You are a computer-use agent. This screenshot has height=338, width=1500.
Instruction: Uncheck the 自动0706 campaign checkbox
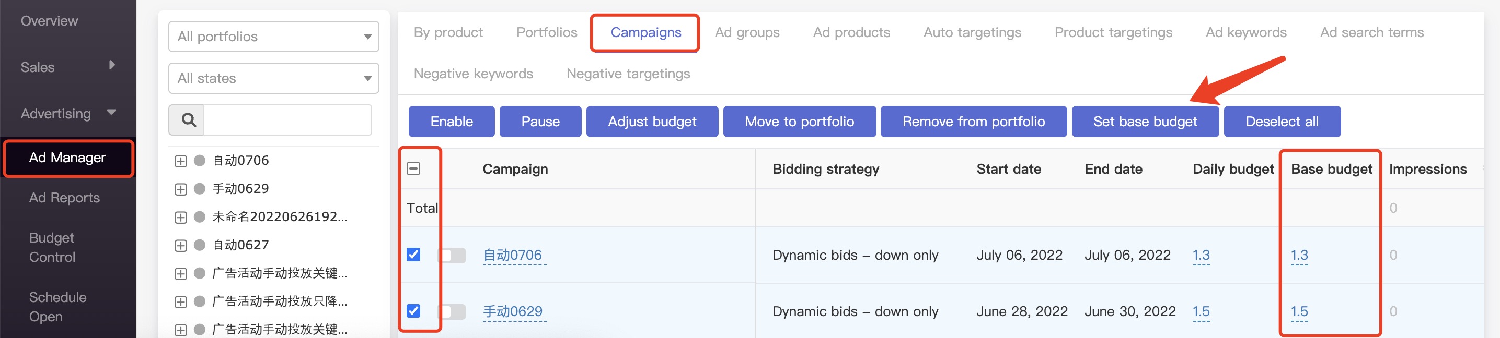pos(413,255)
